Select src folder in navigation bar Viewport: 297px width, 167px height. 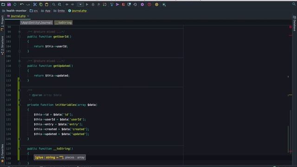coord(34,11)
